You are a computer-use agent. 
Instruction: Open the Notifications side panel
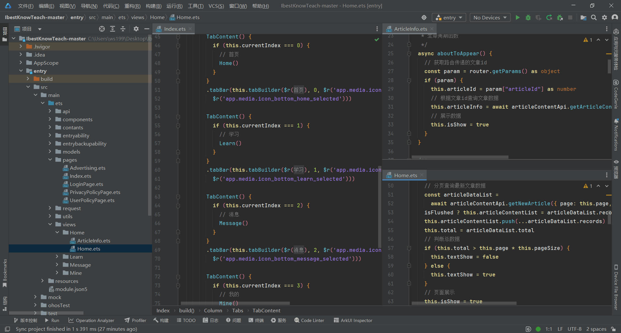(x=616, y=135)
